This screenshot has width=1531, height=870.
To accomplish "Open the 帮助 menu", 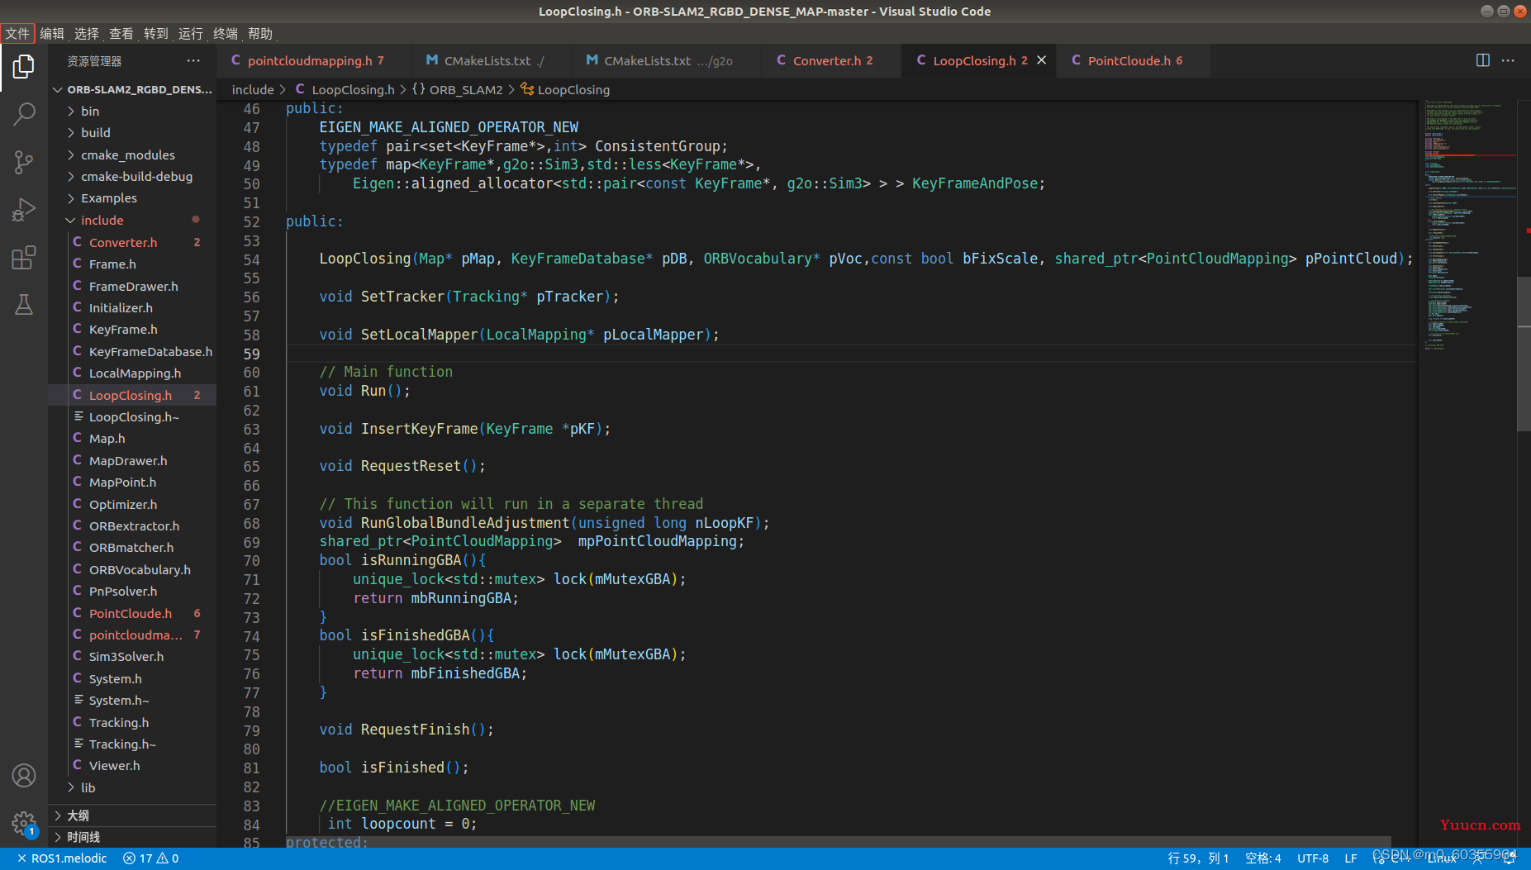I will pos(260,33).
